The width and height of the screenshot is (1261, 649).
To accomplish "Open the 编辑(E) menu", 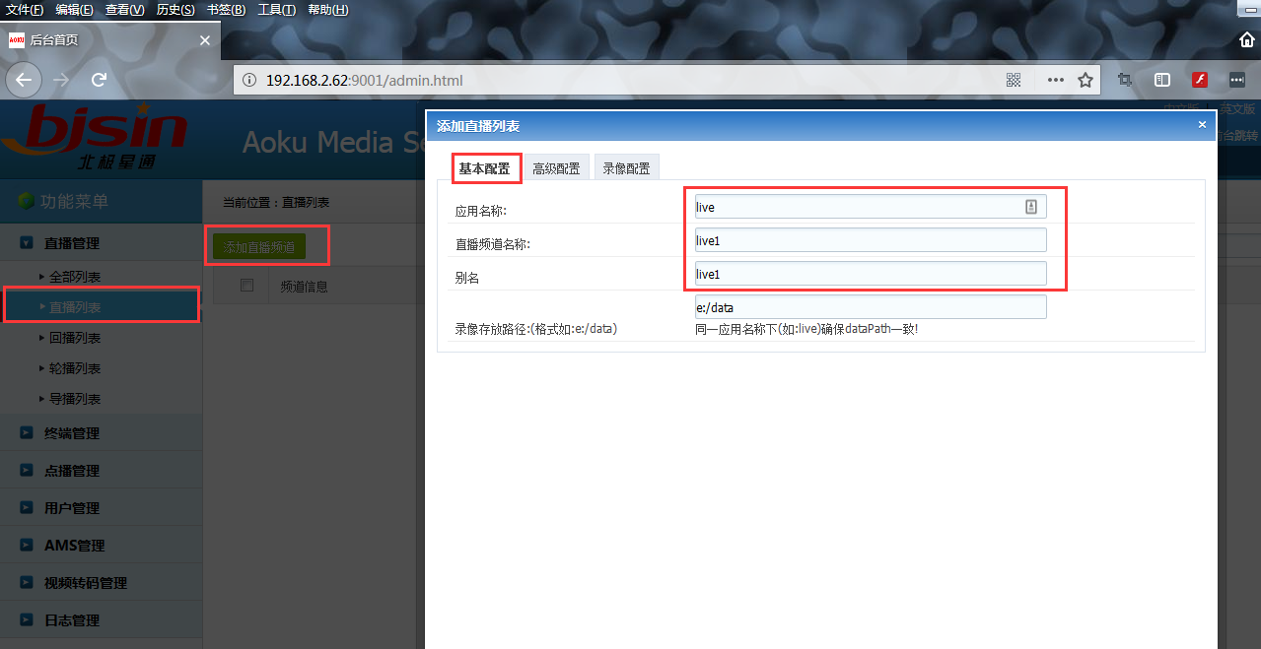I will pos(75,10).
